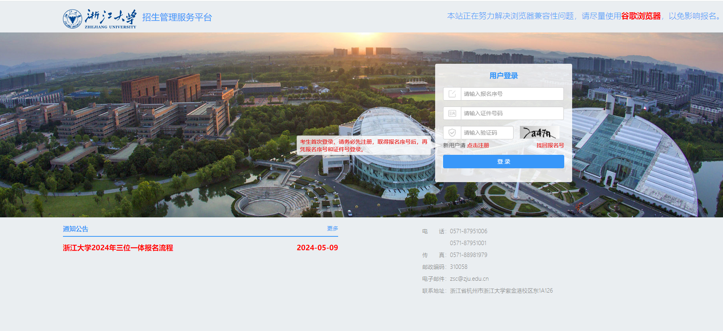Click the 浙江大学 calligraphy wordmark in header
Image resolution: width=723 pixels, height=331 pixels.
(x=110, y=17)
